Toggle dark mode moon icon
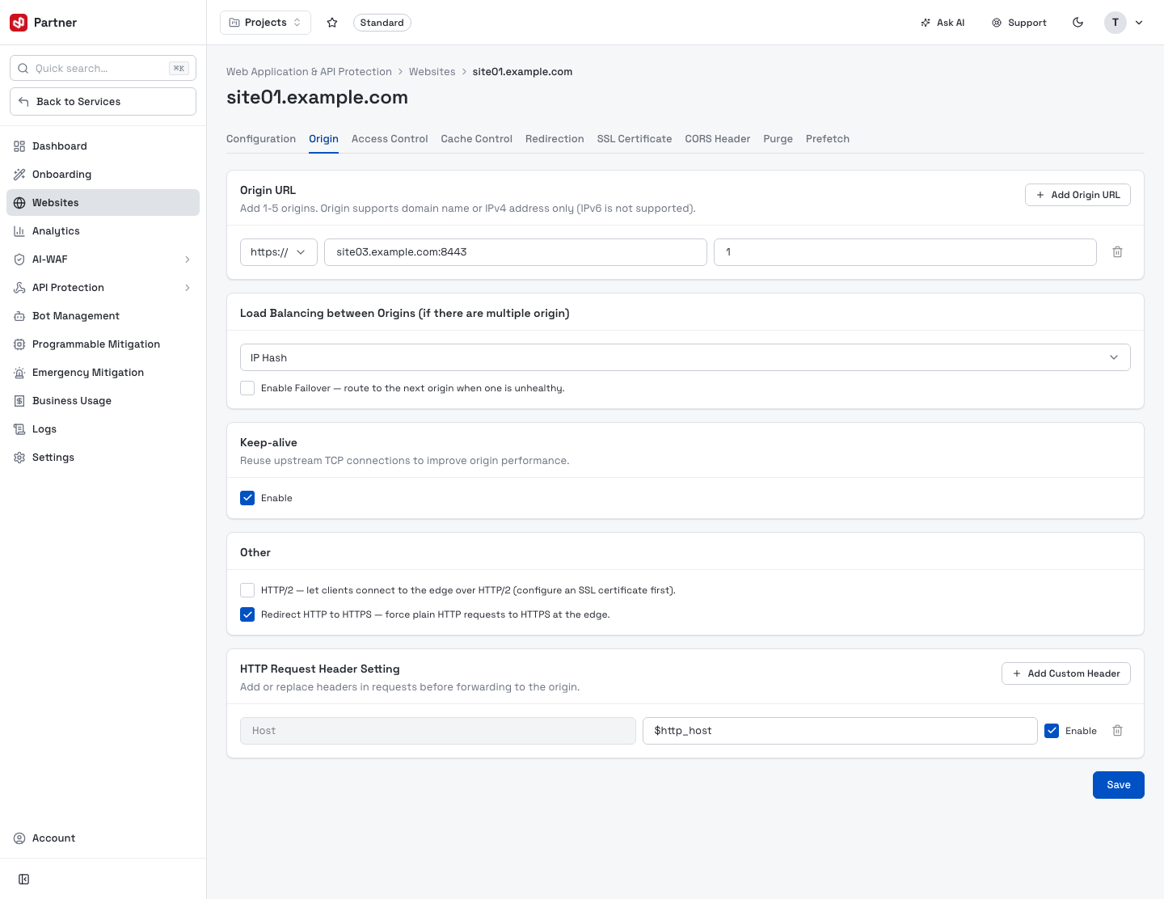This screenshot has width=1164, height=899. (x=1078, y=23)
